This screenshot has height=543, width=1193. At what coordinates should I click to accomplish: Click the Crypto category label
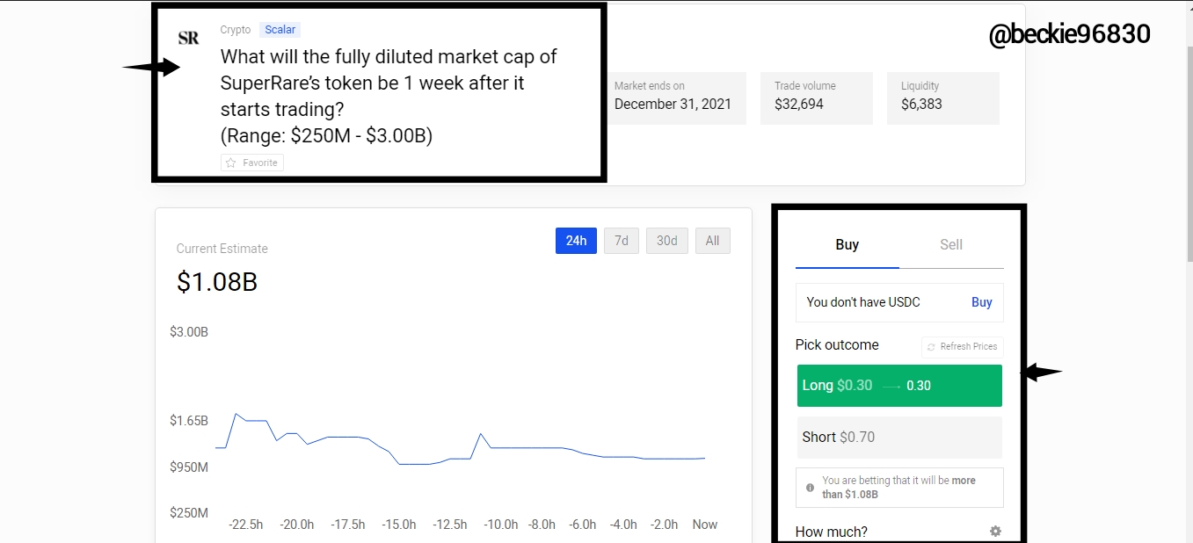(x=236, y=30)
